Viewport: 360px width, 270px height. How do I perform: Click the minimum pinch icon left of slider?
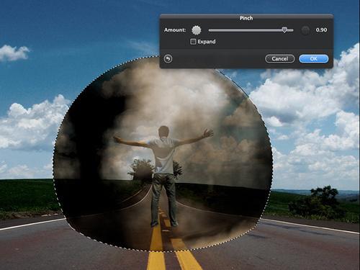[197, 30]
